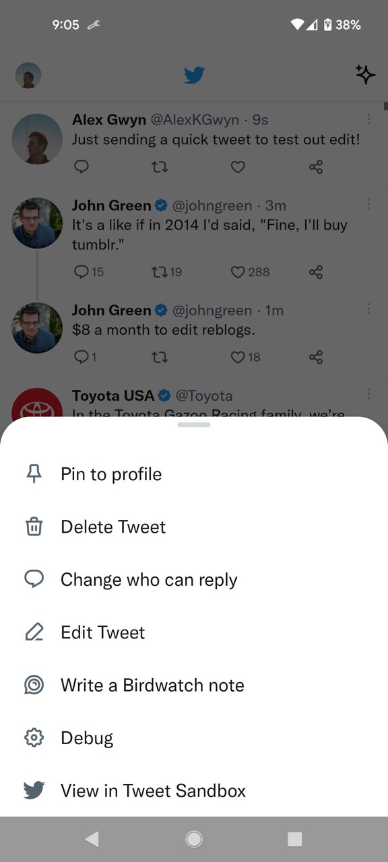Select Change who can reply
Image resolution: width=388 pixels, height=862 pixels.
click(x=194, y=579)
